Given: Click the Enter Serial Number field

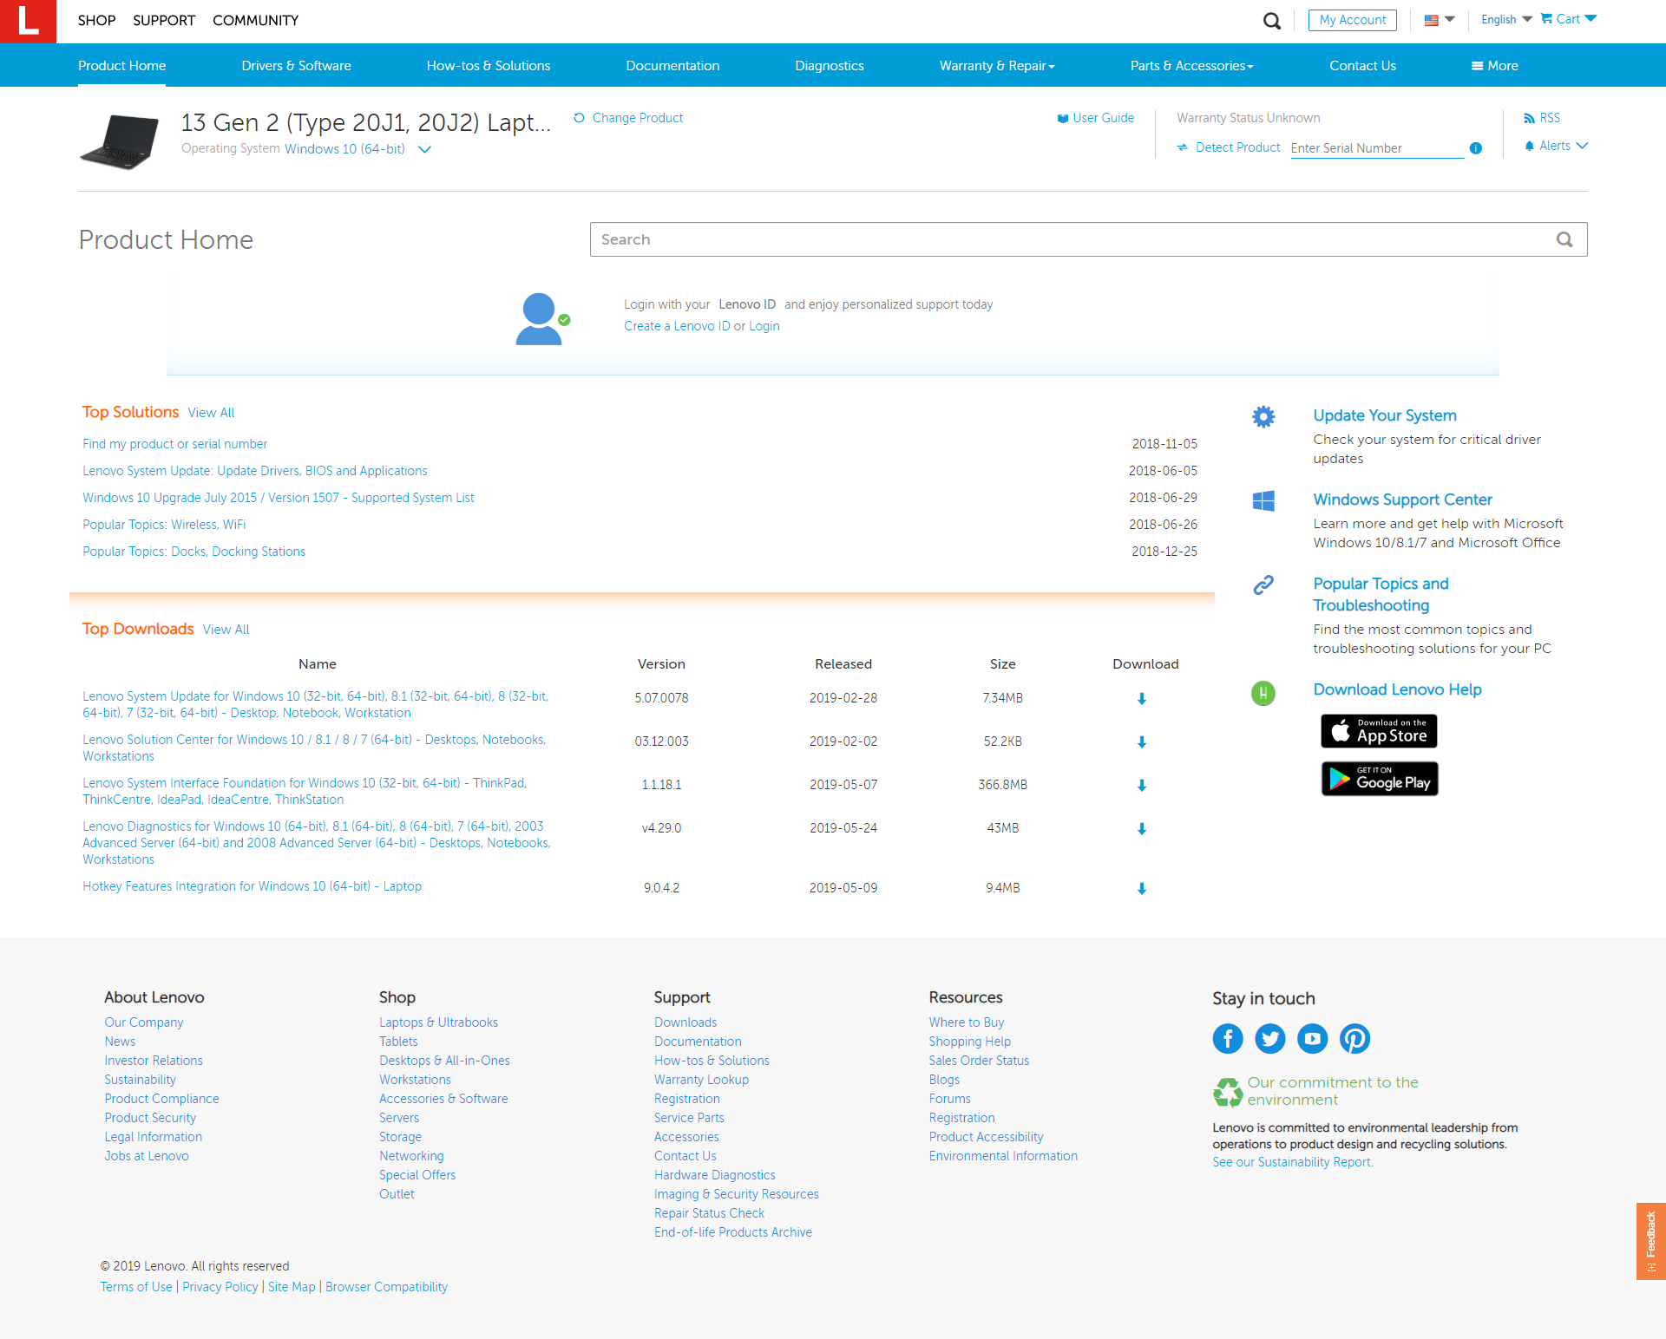Looking at the screenshot, I should point(1377,148).
